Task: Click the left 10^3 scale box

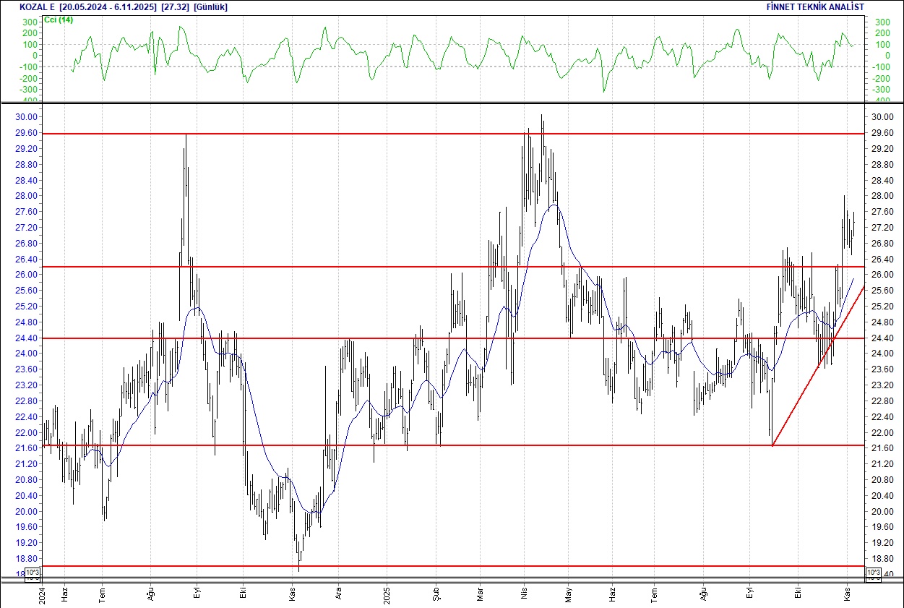Action: (33, 575)
